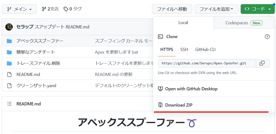Click the branch icon beside 2支店

click(x=44, y=9)
